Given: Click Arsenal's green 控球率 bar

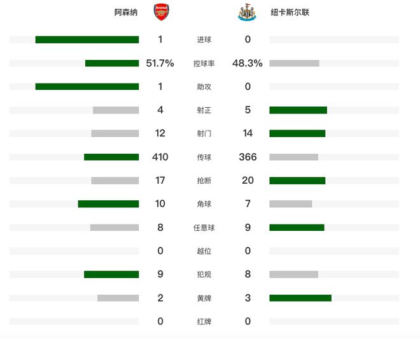Looking at the screenshot, I should [112, 63].
